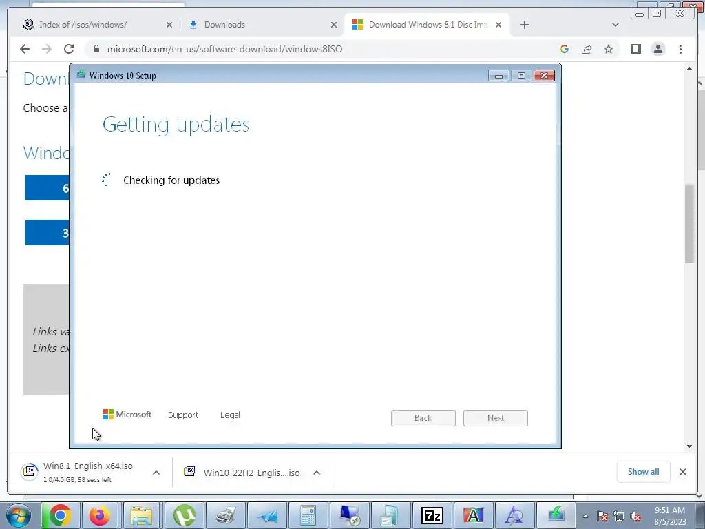Close the Download Windows 8.1 Disc Image tab

tap(498, 25)
